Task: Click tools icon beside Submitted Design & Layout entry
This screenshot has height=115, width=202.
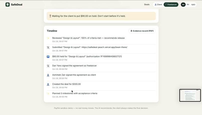Action: click(48, 47)
